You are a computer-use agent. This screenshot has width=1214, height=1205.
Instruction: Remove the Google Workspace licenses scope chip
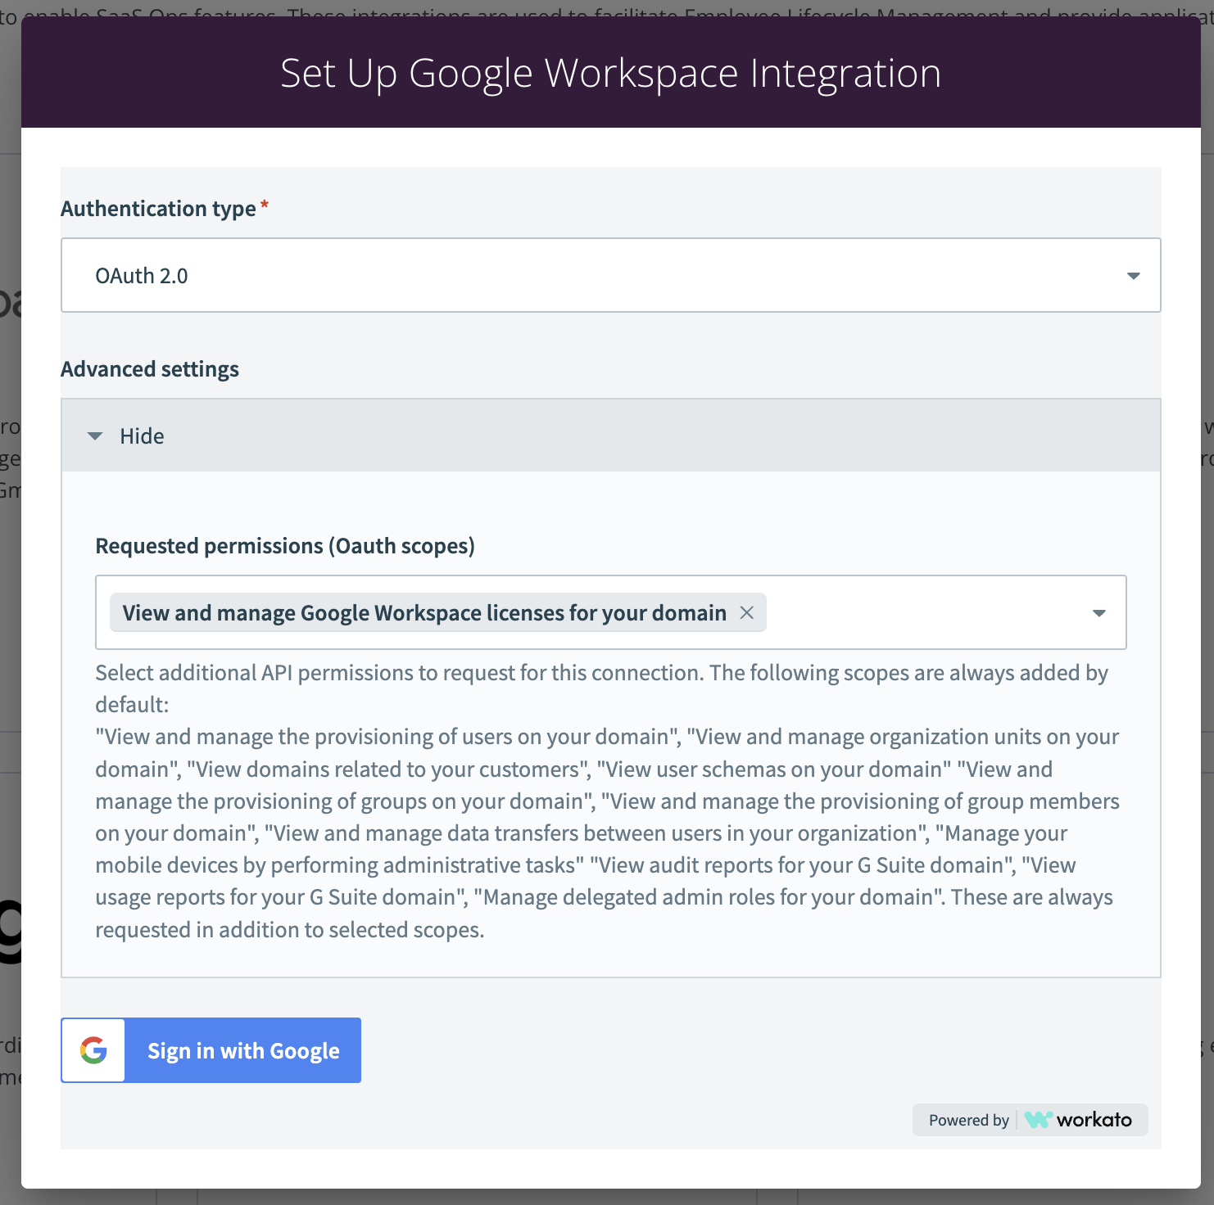point(746,612)
